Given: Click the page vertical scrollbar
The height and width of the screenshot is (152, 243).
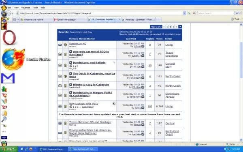Looking at the screenshot, I should click(x=241, y=82).
